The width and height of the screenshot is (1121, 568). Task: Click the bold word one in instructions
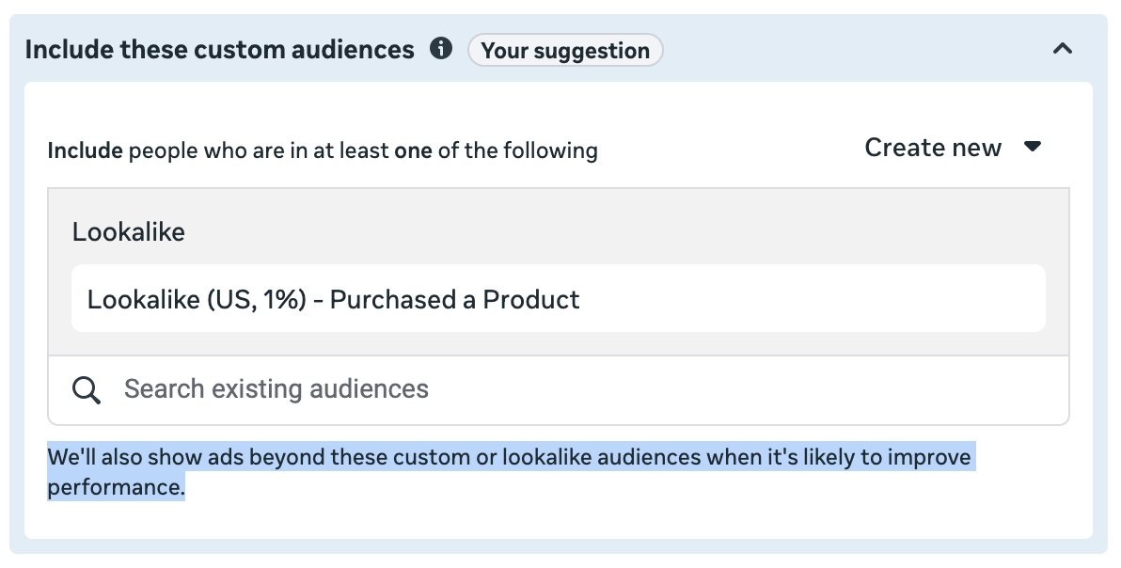413,150
